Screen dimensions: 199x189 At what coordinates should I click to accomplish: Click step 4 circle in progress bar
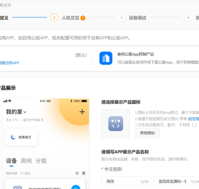click(189, 18)
